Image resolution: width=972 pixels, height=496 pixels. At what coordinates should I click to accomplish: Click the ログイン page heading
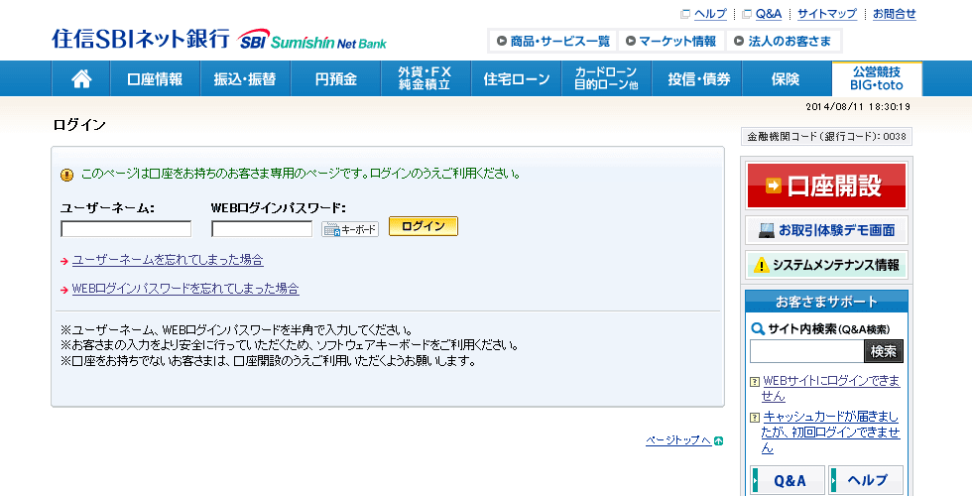pos(79,125)
